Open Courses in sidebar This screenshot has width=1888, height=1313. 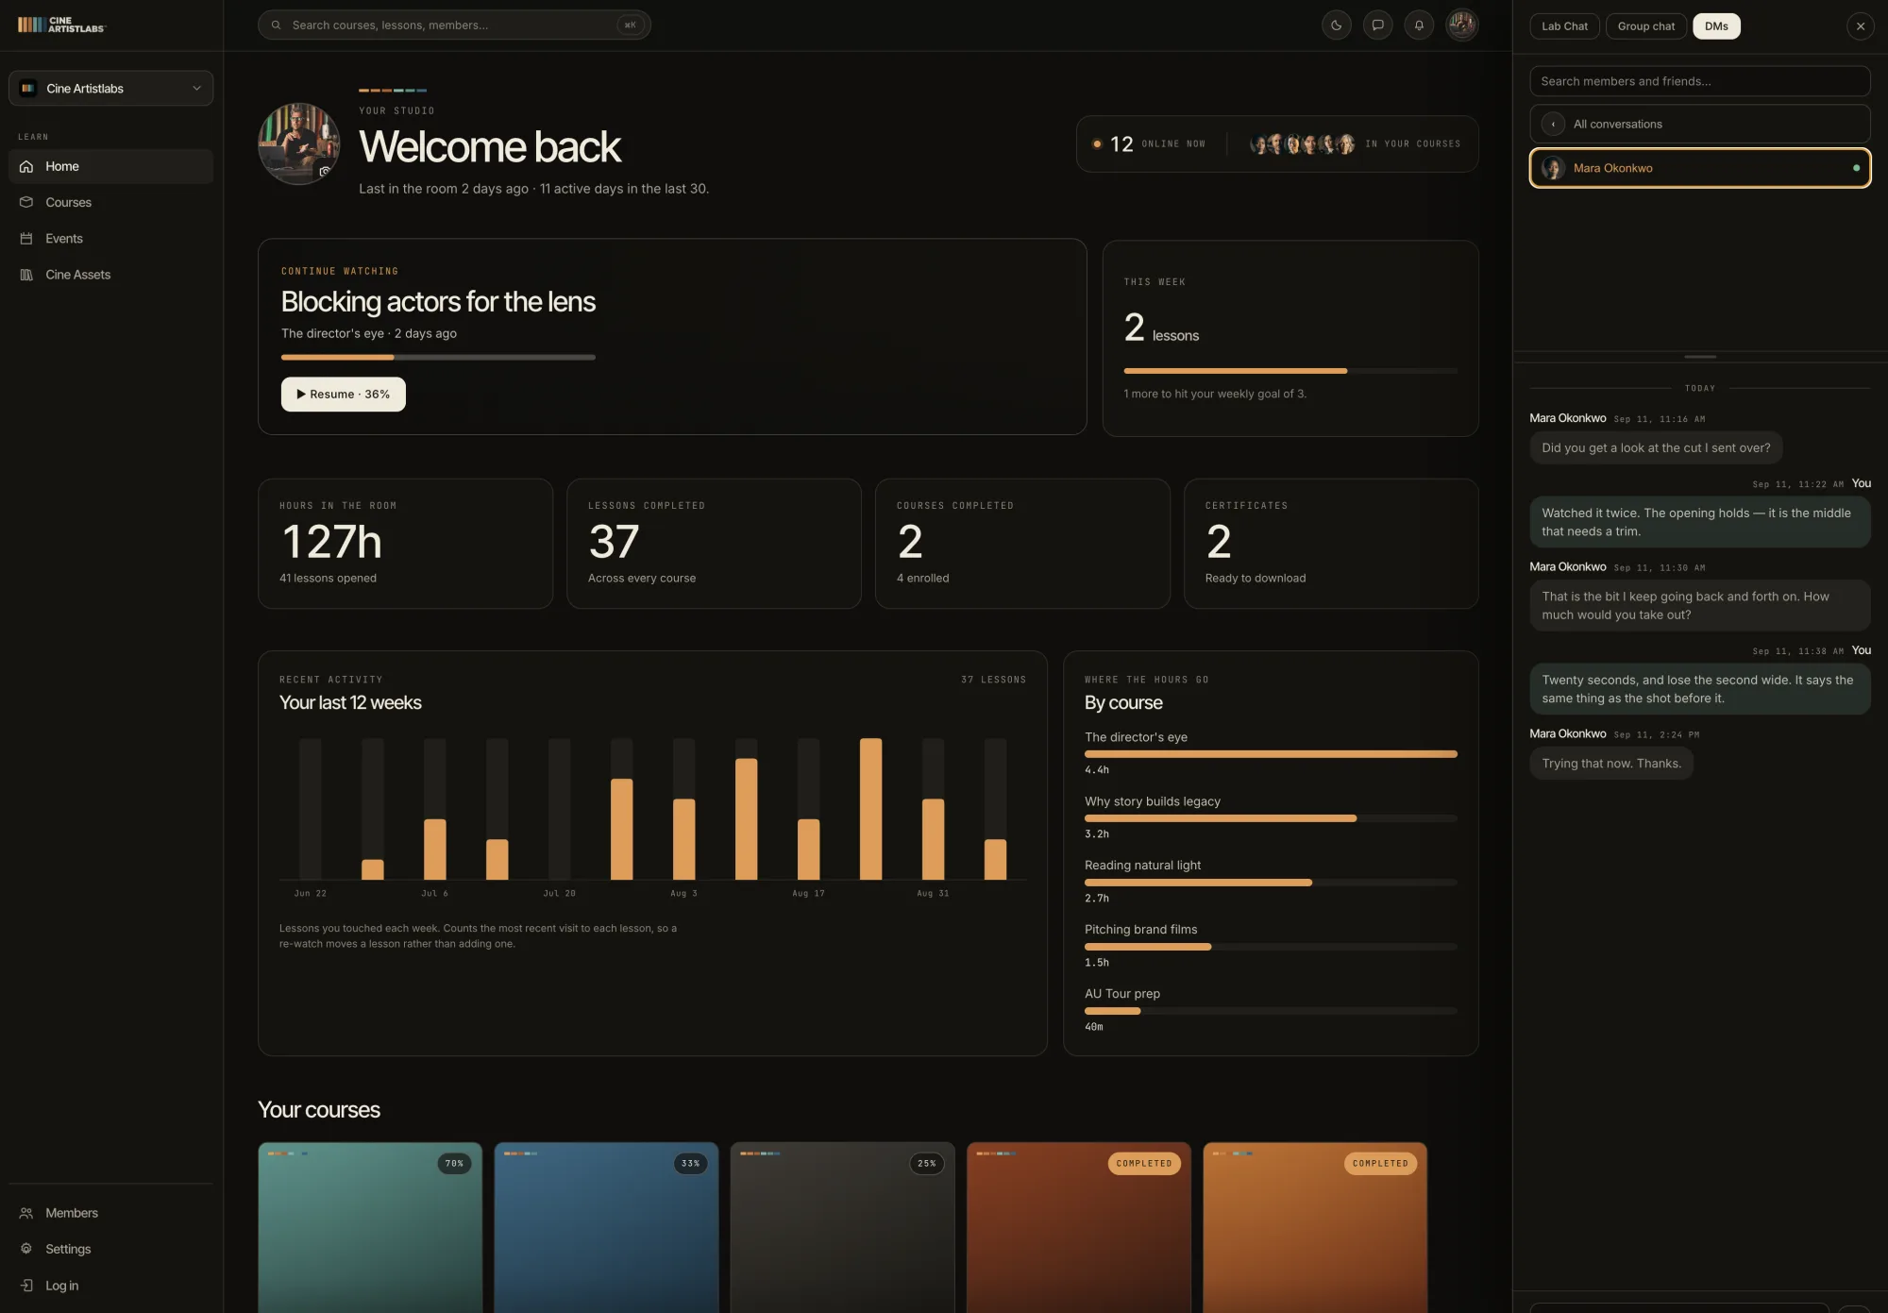(110, 202)
